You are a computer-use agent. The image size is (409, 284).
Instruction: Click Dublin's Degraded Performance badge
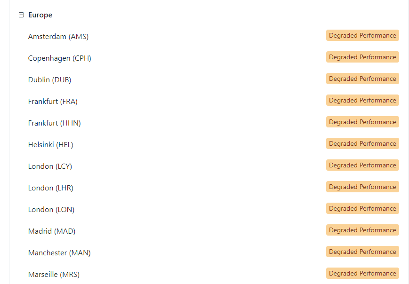coord(362,79)
